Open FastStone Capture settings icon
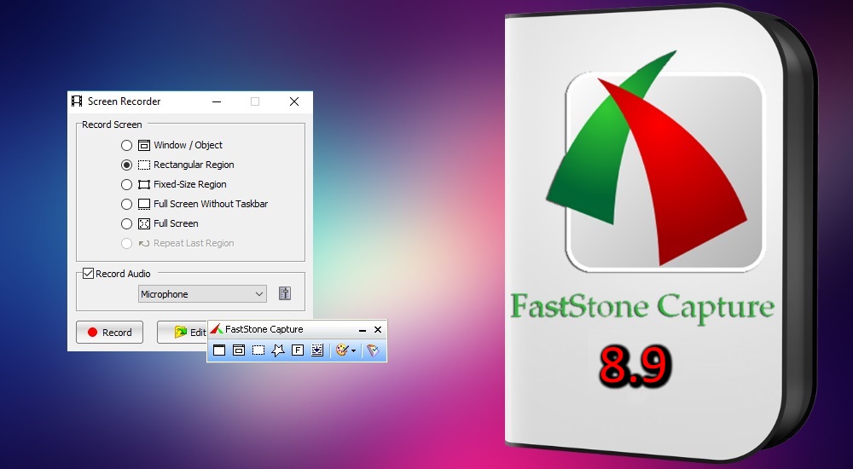 coord(373,350)
